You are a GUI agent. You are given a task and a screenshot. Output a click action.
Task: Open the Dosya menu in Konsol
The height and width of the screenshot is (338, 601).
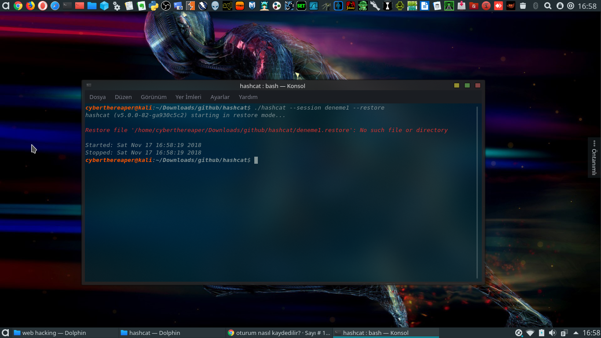coord(97,97)
